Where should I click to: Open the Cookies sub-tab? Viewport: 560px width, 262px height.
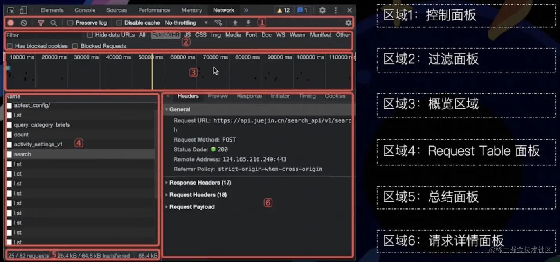click(335, 96)
